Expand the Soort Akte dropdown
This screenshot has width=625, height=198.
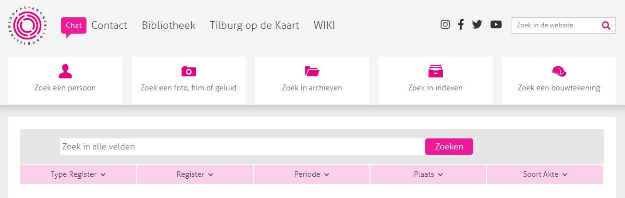545,174
